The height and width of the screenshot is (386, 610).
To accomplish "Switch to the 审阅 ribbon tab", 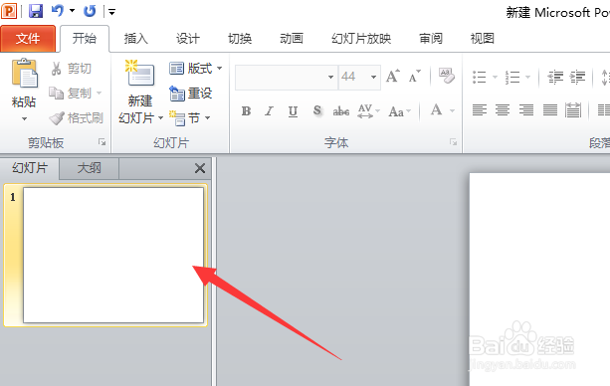I will pyautogui.click(x=431, y=39).
